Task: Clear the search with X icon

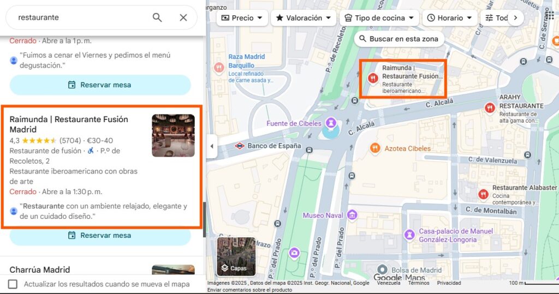Action: coord(183,17)
